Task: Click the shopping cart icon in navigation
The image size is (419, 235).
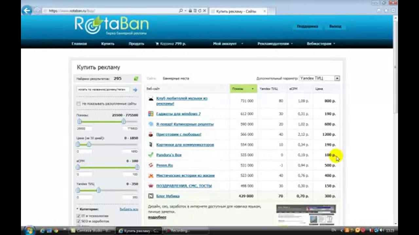Action: 157,43
